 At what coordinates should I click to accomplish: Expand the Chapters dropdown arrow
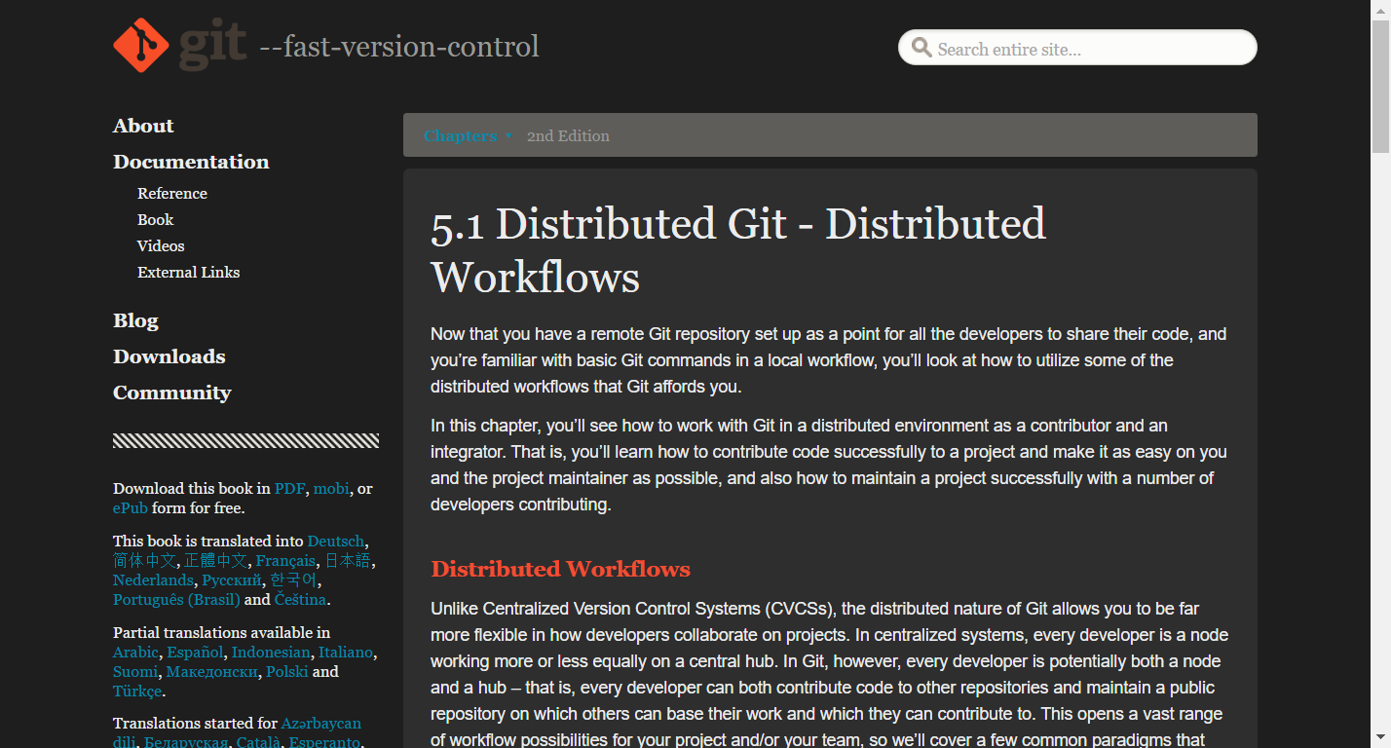click(x=508, y=136)
